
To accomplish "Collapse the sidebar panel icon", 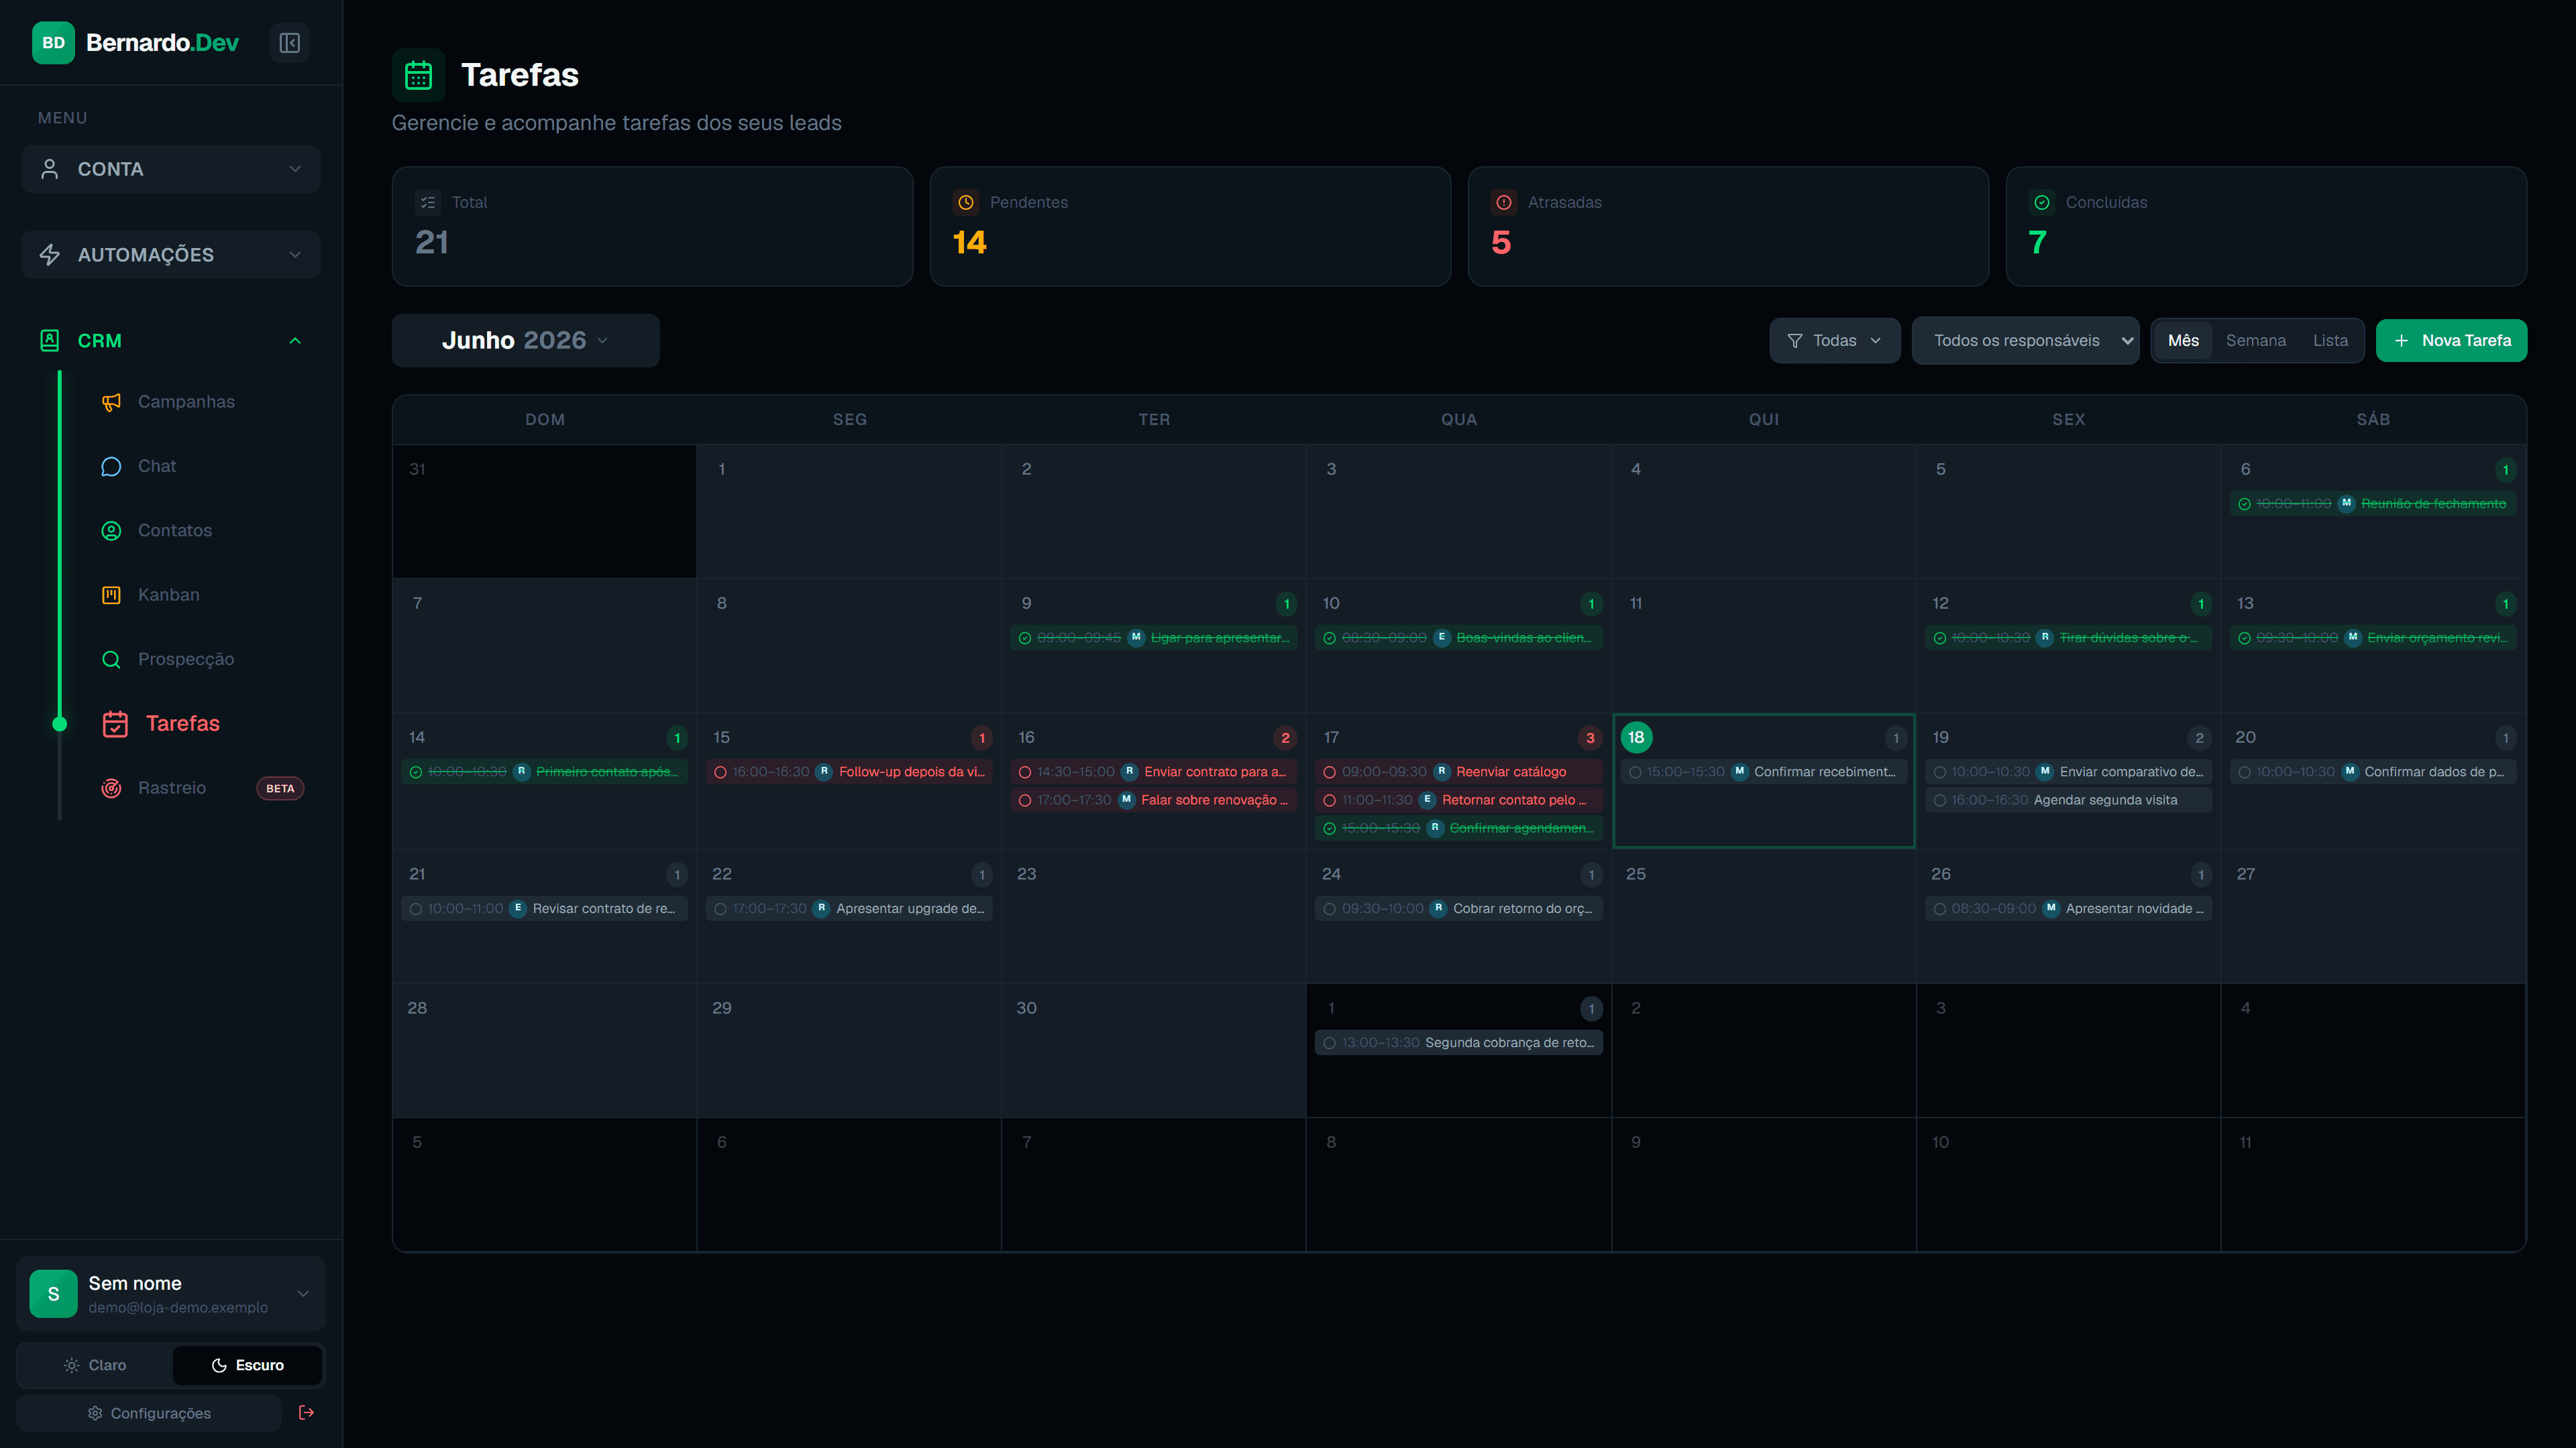I will tap(289, 43).
